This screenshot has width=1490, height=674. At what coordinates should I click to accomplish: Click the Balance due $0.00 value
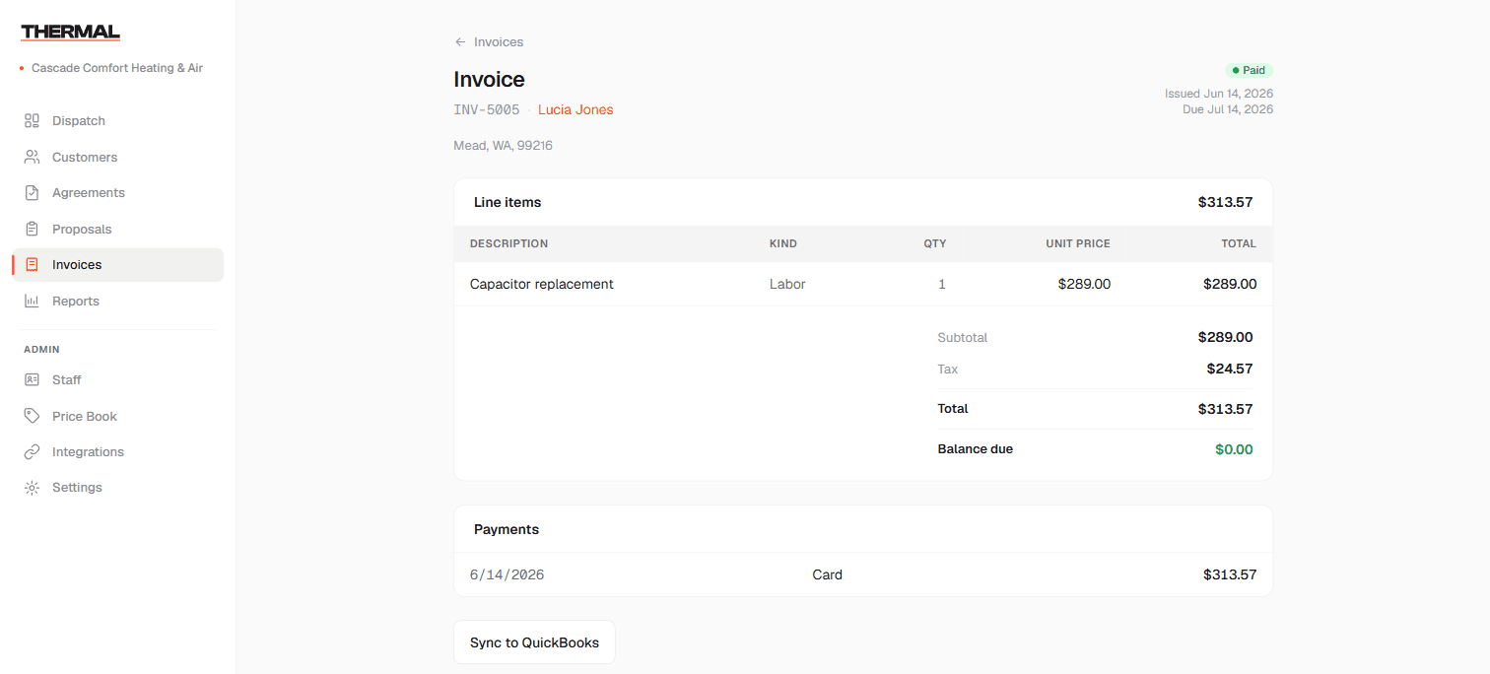click(x=1234, y=449)
